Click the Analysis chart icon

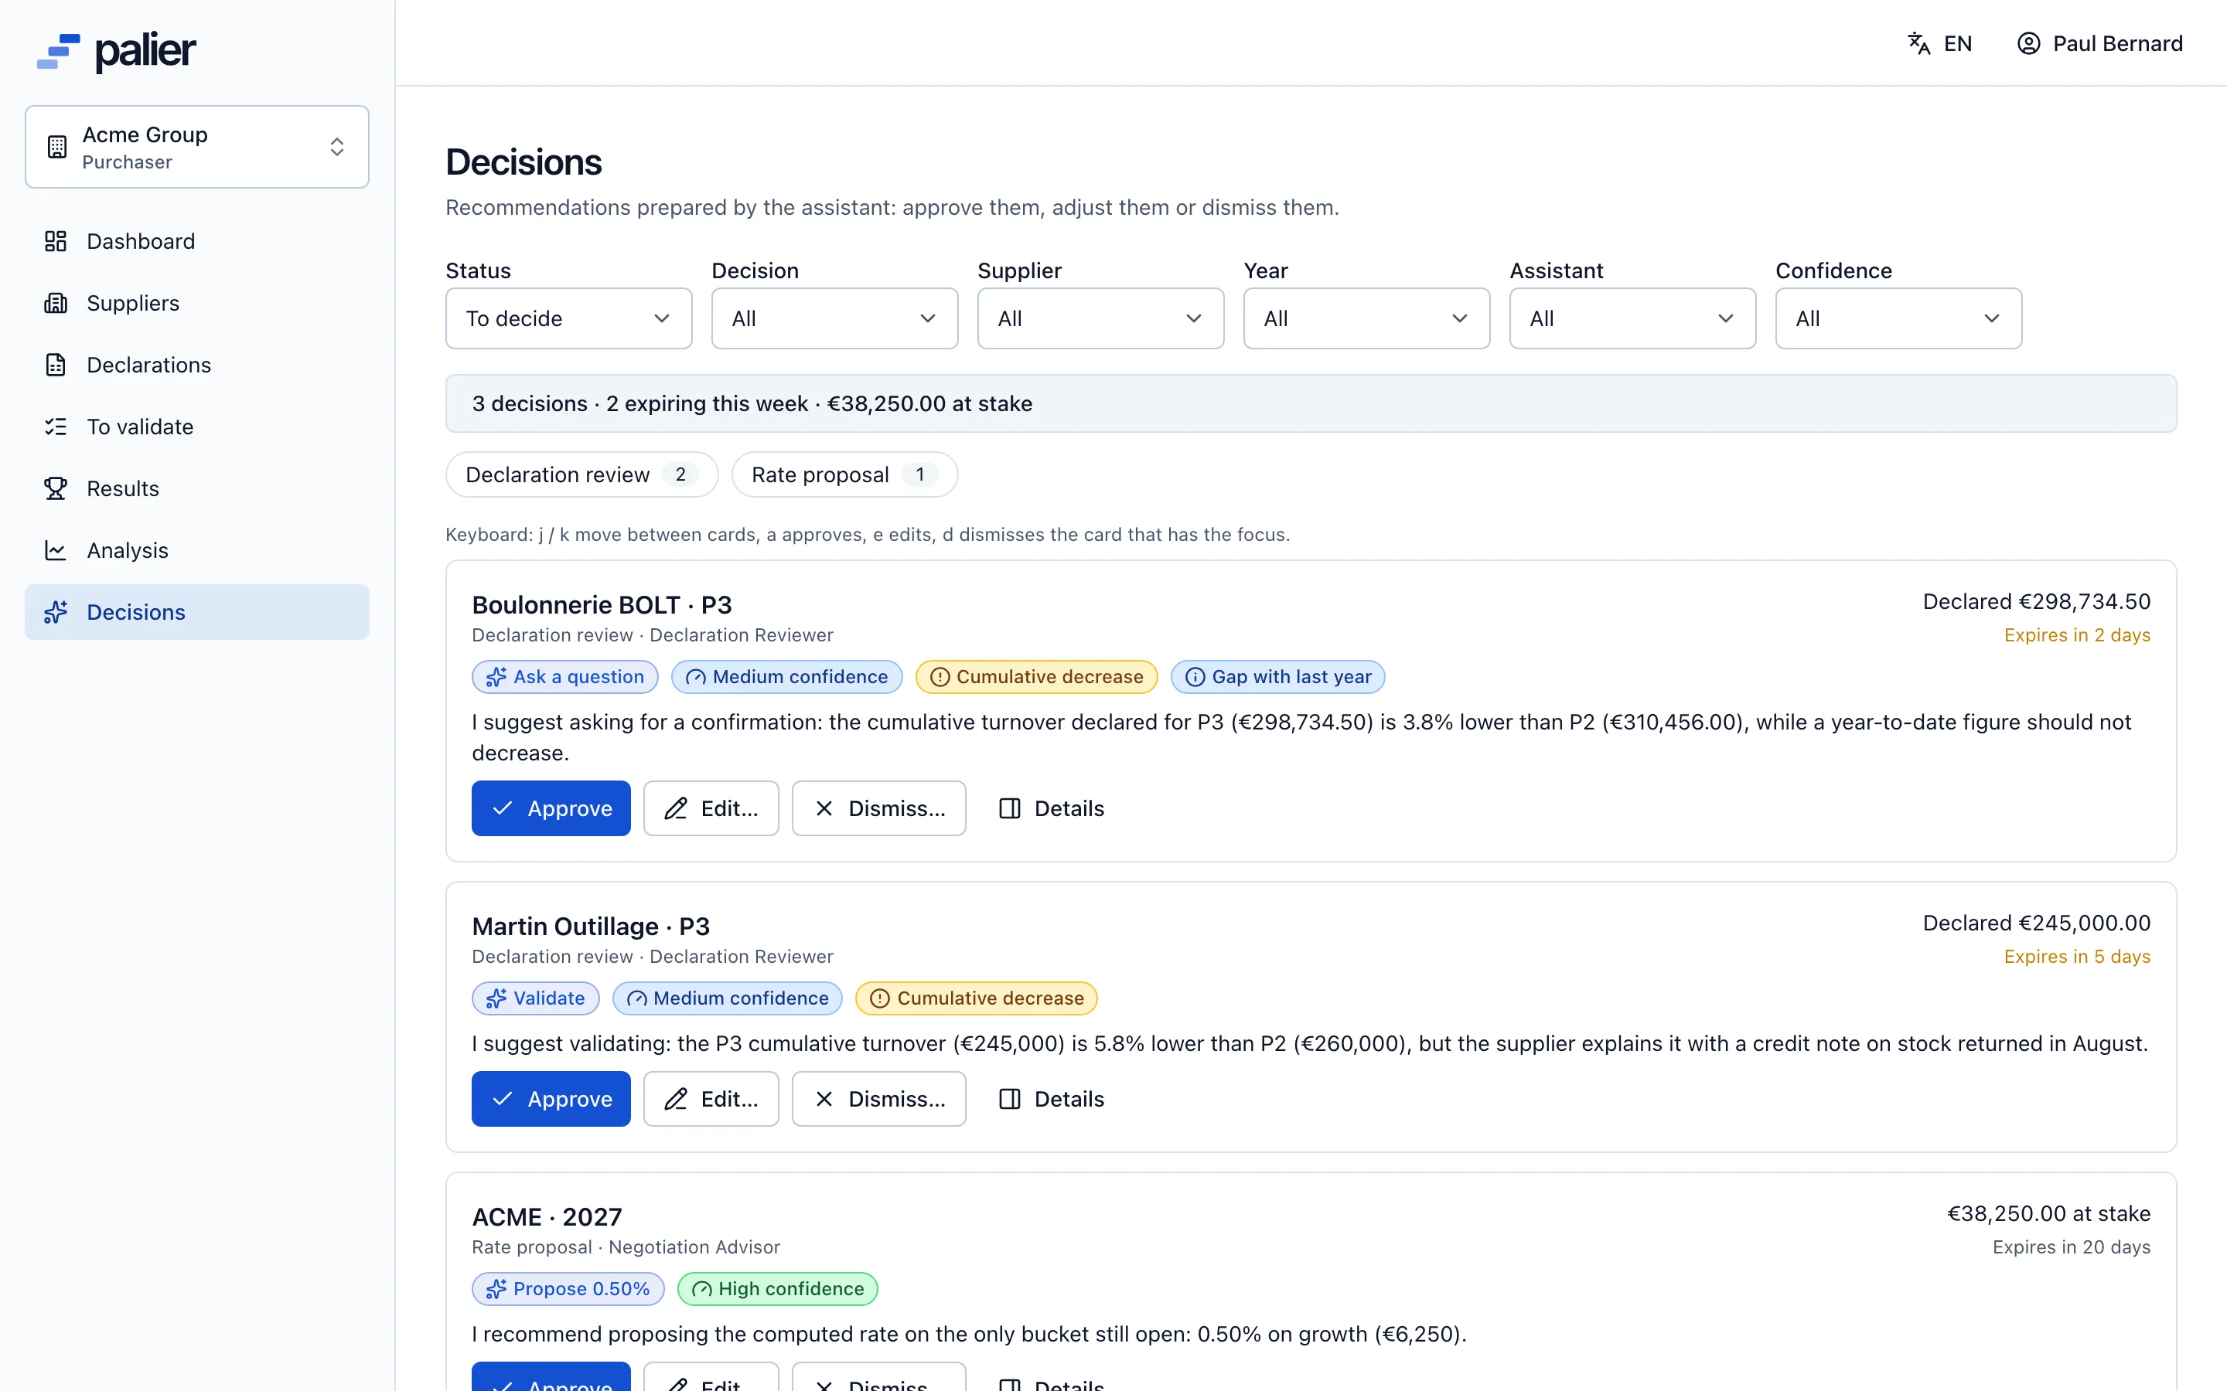point(56,550)
